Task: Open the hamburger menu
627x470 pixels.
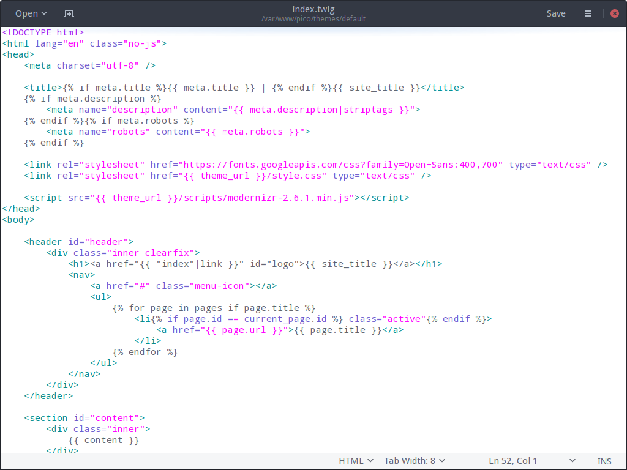Action: [x=588, y=13]
